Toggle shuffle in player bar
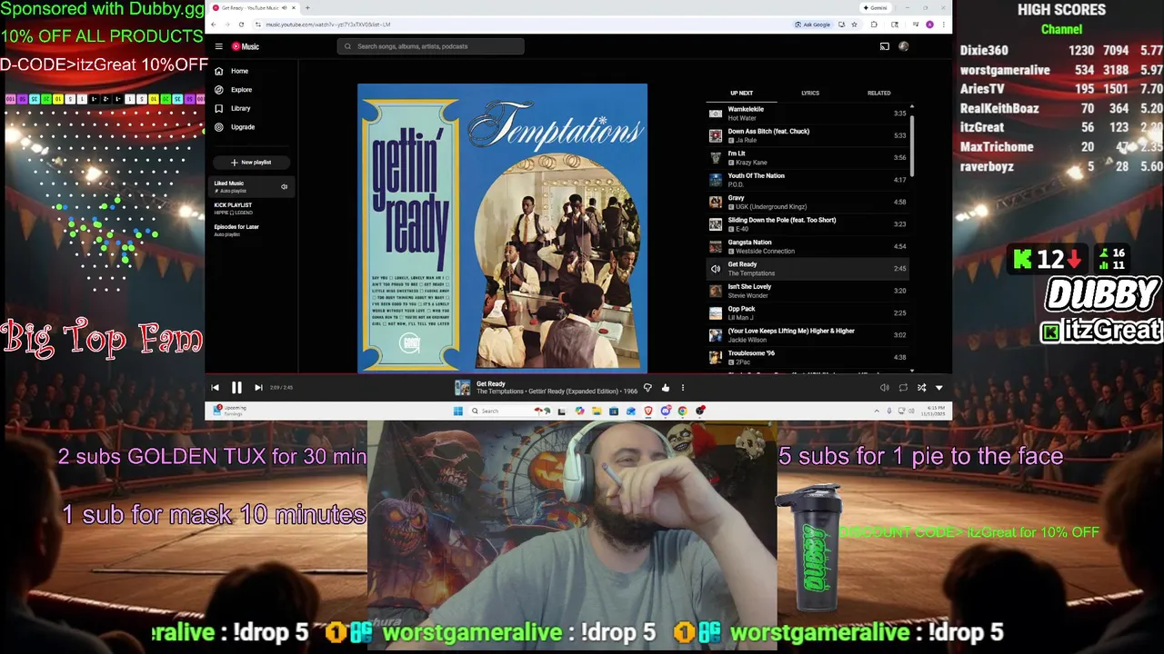Image resolution: width=1164 pixels, height=654 pixels. coord(921,388)
